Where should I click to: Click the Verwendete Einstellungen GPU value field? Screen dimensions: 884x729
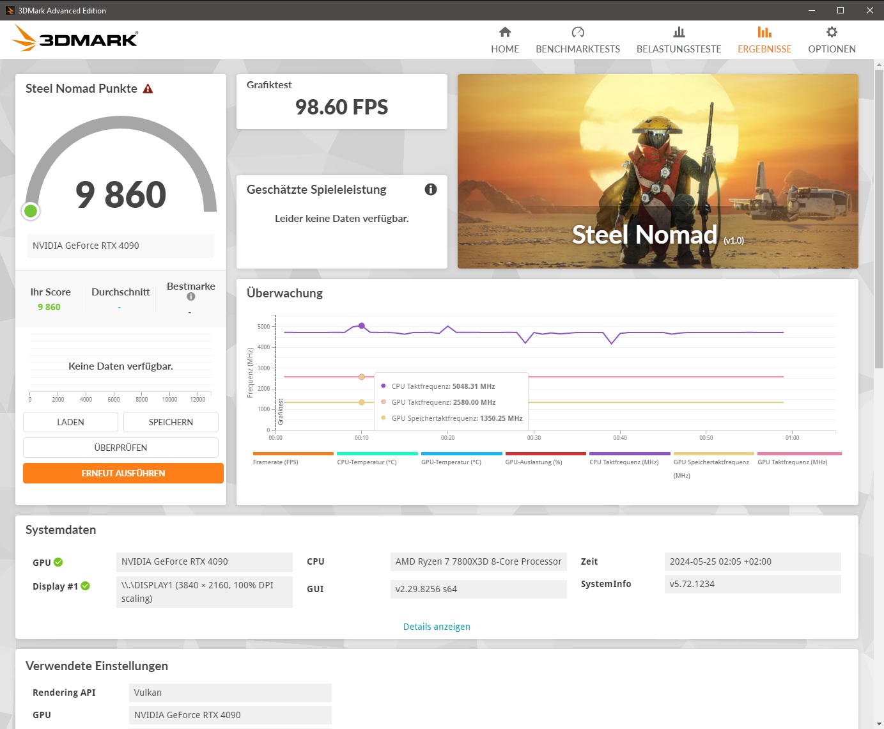pos(230,715)
